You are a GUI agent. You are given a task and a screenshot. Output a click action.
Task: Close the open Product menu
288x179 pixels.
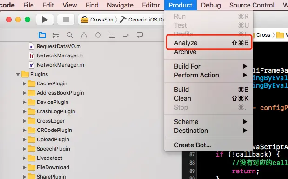(x=181, y=5)
